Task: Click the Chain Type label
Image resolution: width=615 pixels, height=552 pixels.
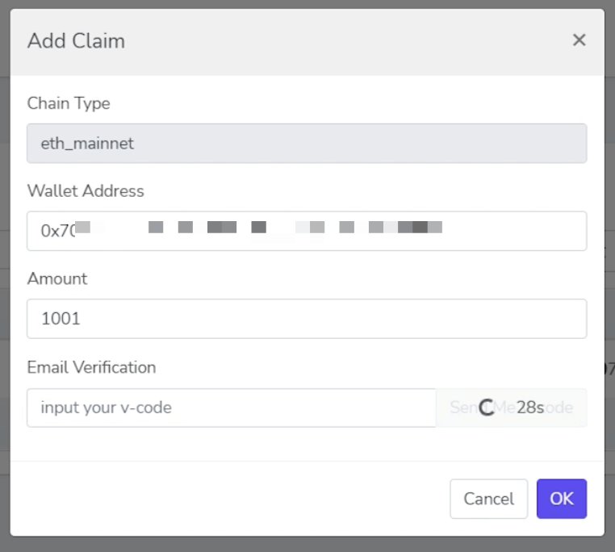Action: pos(69,103)
